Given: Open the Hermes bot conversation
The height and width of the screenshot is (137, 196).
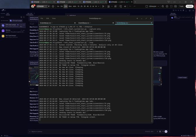Looking at the screenshot, I should pyautogui.click(x=13, y=31).
